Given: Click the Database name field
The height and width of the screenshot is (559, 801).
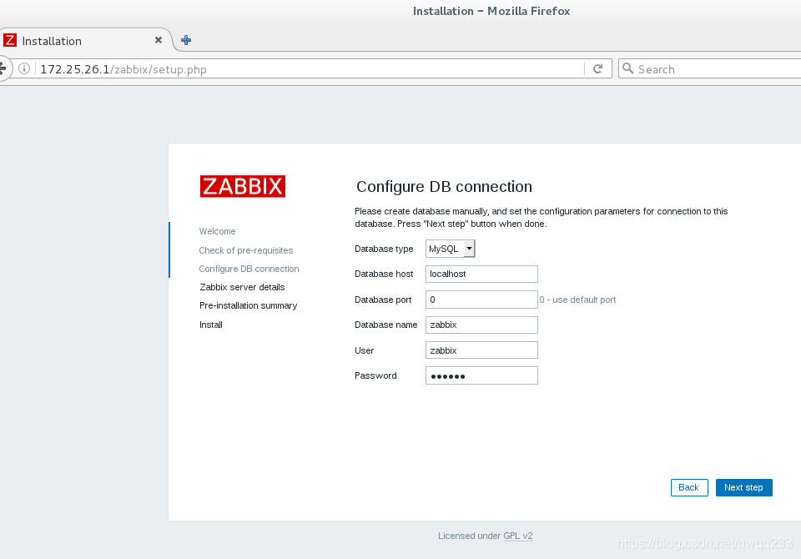Looking at the screenshot, I should [481, 325].
